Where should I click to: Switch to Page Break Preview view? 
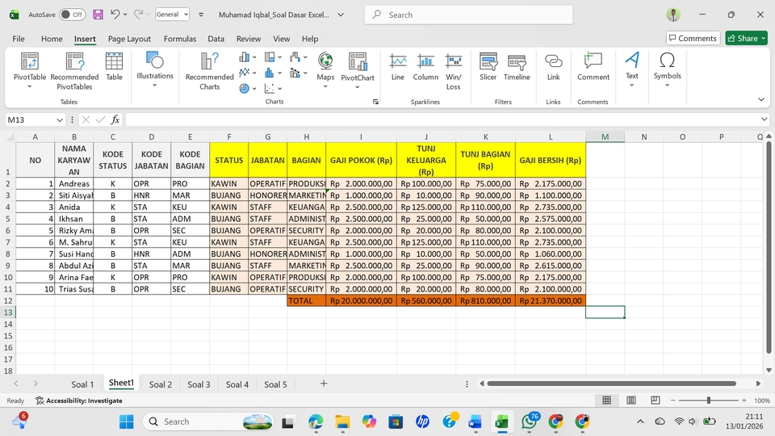656,400
